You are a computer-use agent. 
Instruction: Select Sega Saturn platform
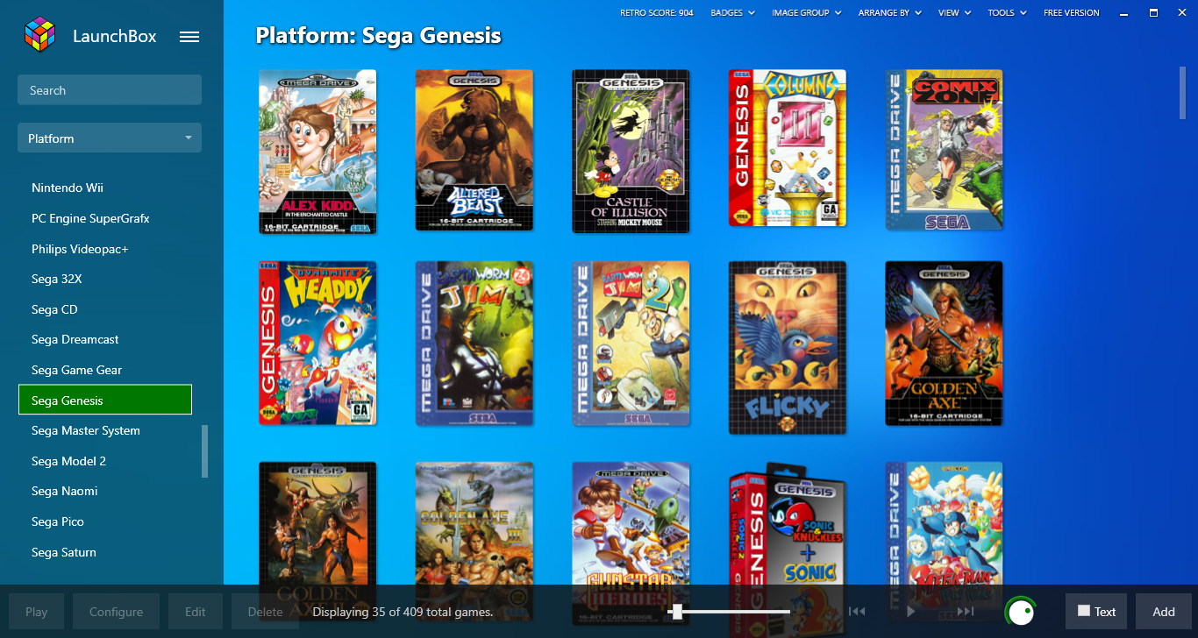pos(64,552)
